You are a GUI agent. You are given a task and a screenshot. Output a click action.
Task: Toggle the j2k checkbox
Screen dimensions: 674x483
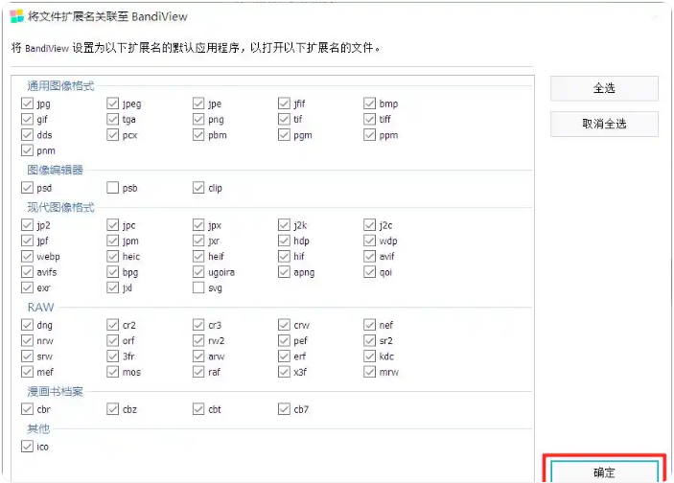(x=284, y=225)
